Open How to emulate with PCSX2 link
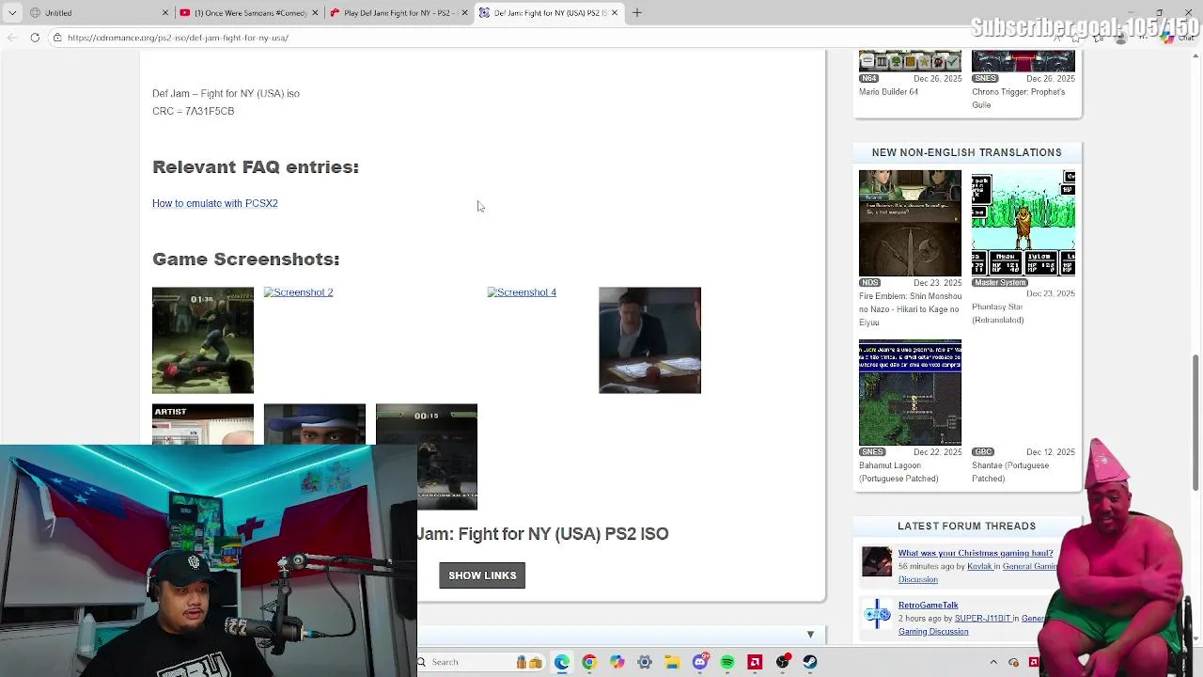The height and width of the screenshot is (677, 1203). tap(215, 203)
